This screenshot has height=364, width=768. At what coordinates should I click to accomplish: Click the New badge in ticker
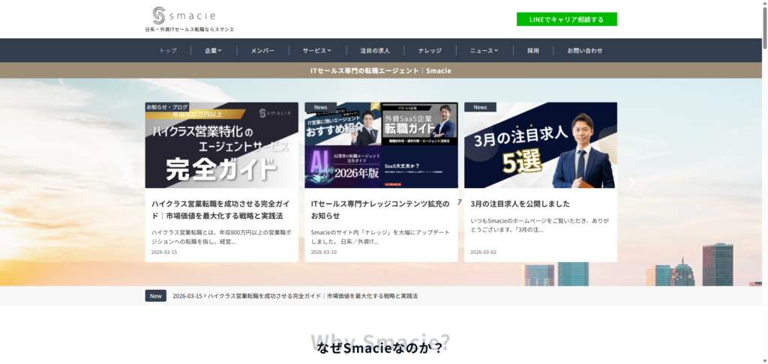155,296
